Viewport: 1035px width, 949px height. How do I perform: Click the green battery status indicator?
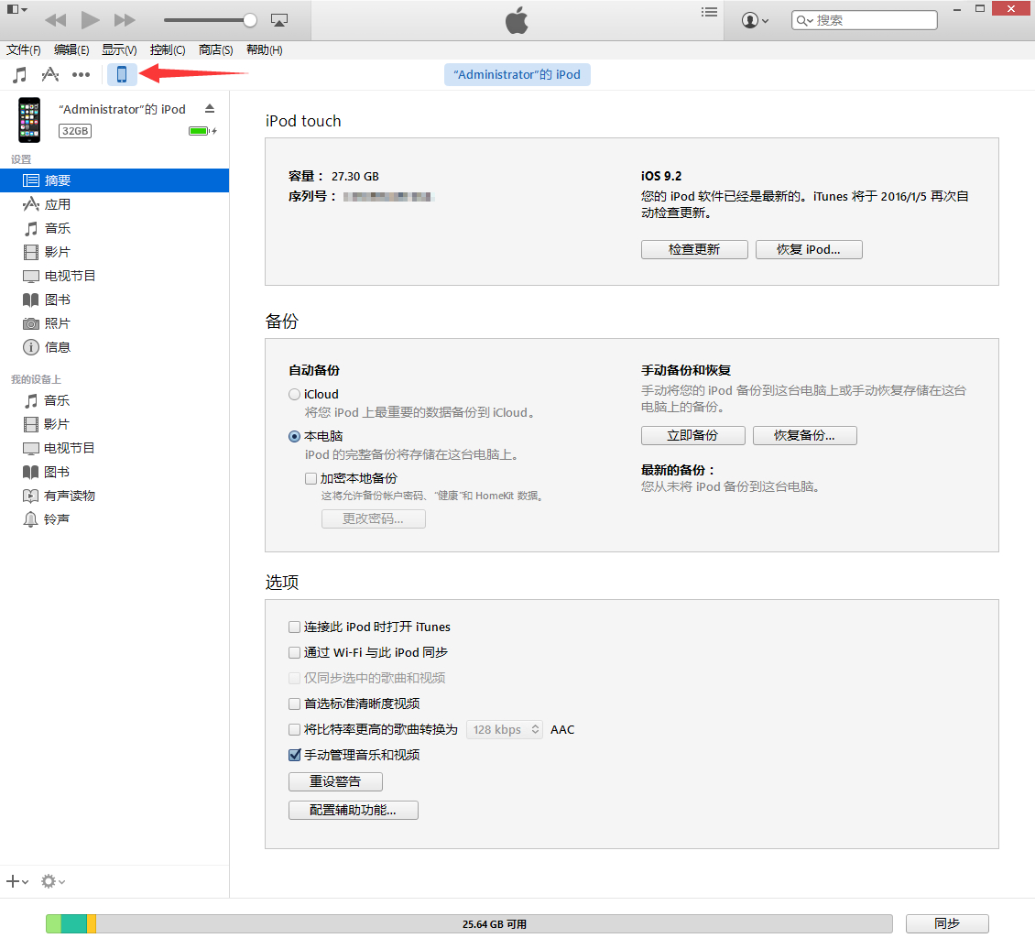[202, 131]
